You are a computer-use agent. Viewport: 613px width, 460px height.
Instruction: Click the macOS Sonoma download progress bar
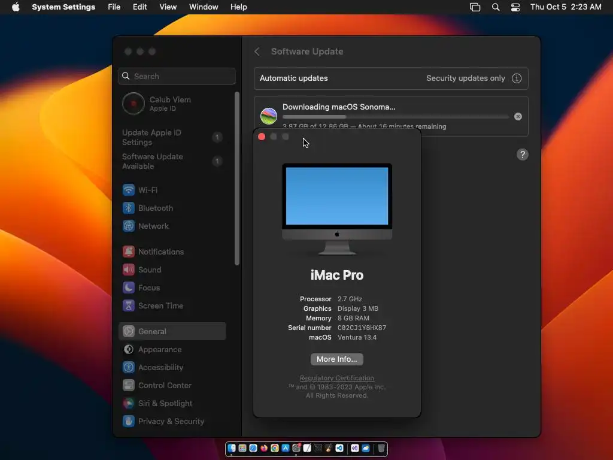pos(395,117)
